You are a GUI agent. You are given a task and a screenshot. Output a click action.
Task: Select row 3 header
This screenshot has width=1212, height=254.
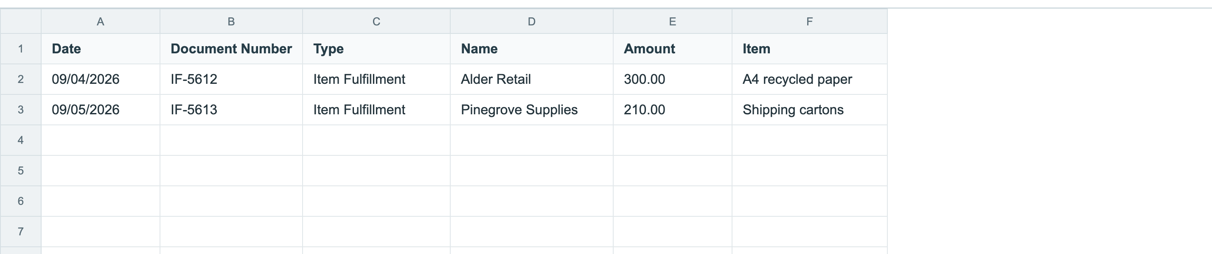coord(21,110)
